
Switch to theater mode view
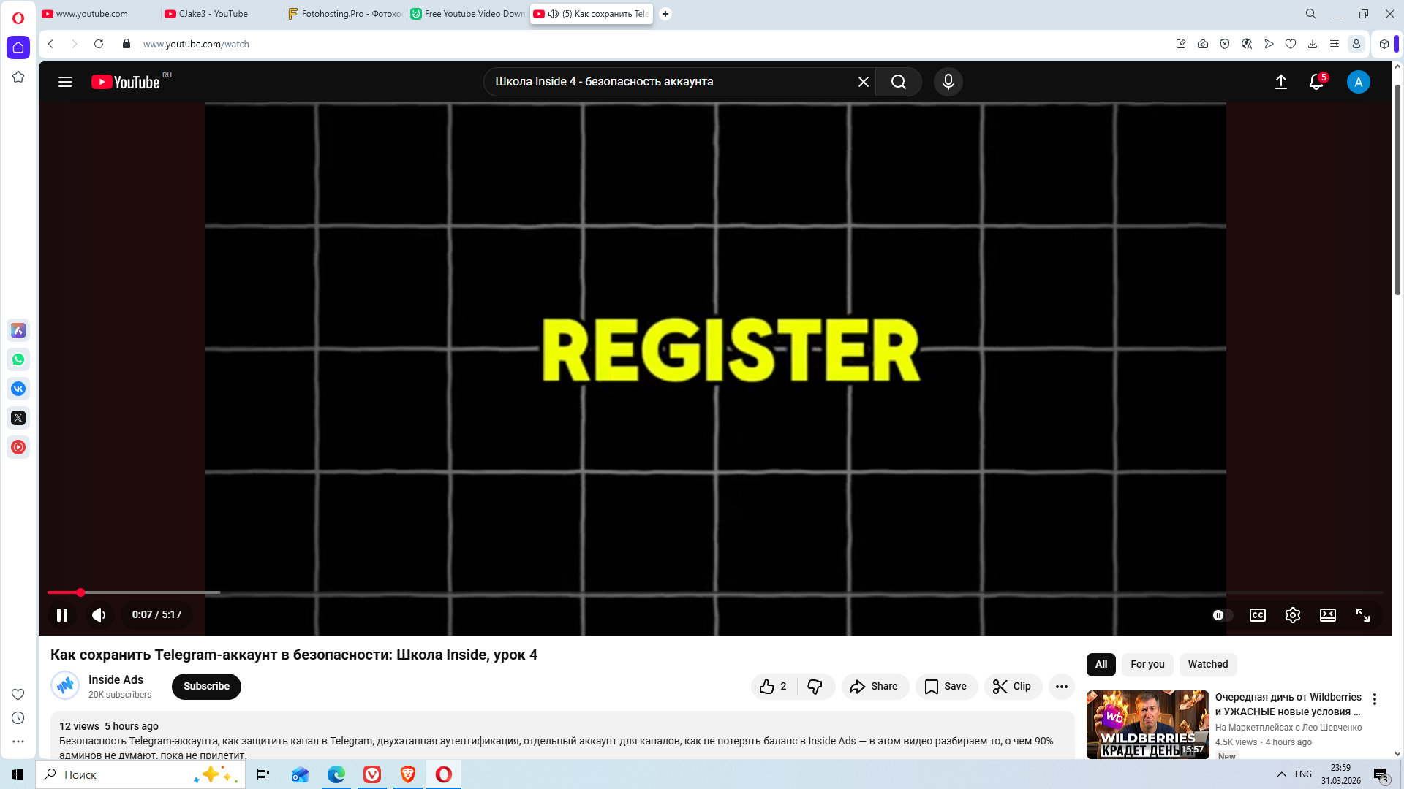tap(1327, 615)
